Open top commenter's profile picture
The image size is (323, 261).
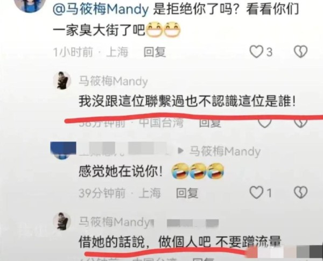point(31,5)
